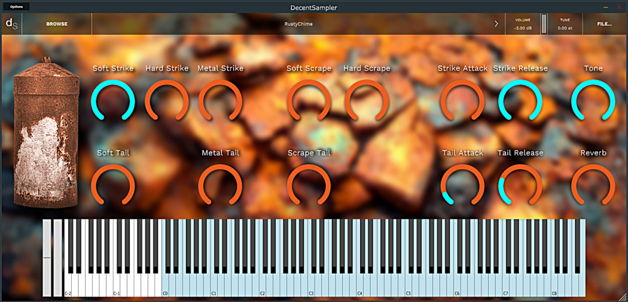Close the DecentSampler window
The image size is (628, 302).
619,7
